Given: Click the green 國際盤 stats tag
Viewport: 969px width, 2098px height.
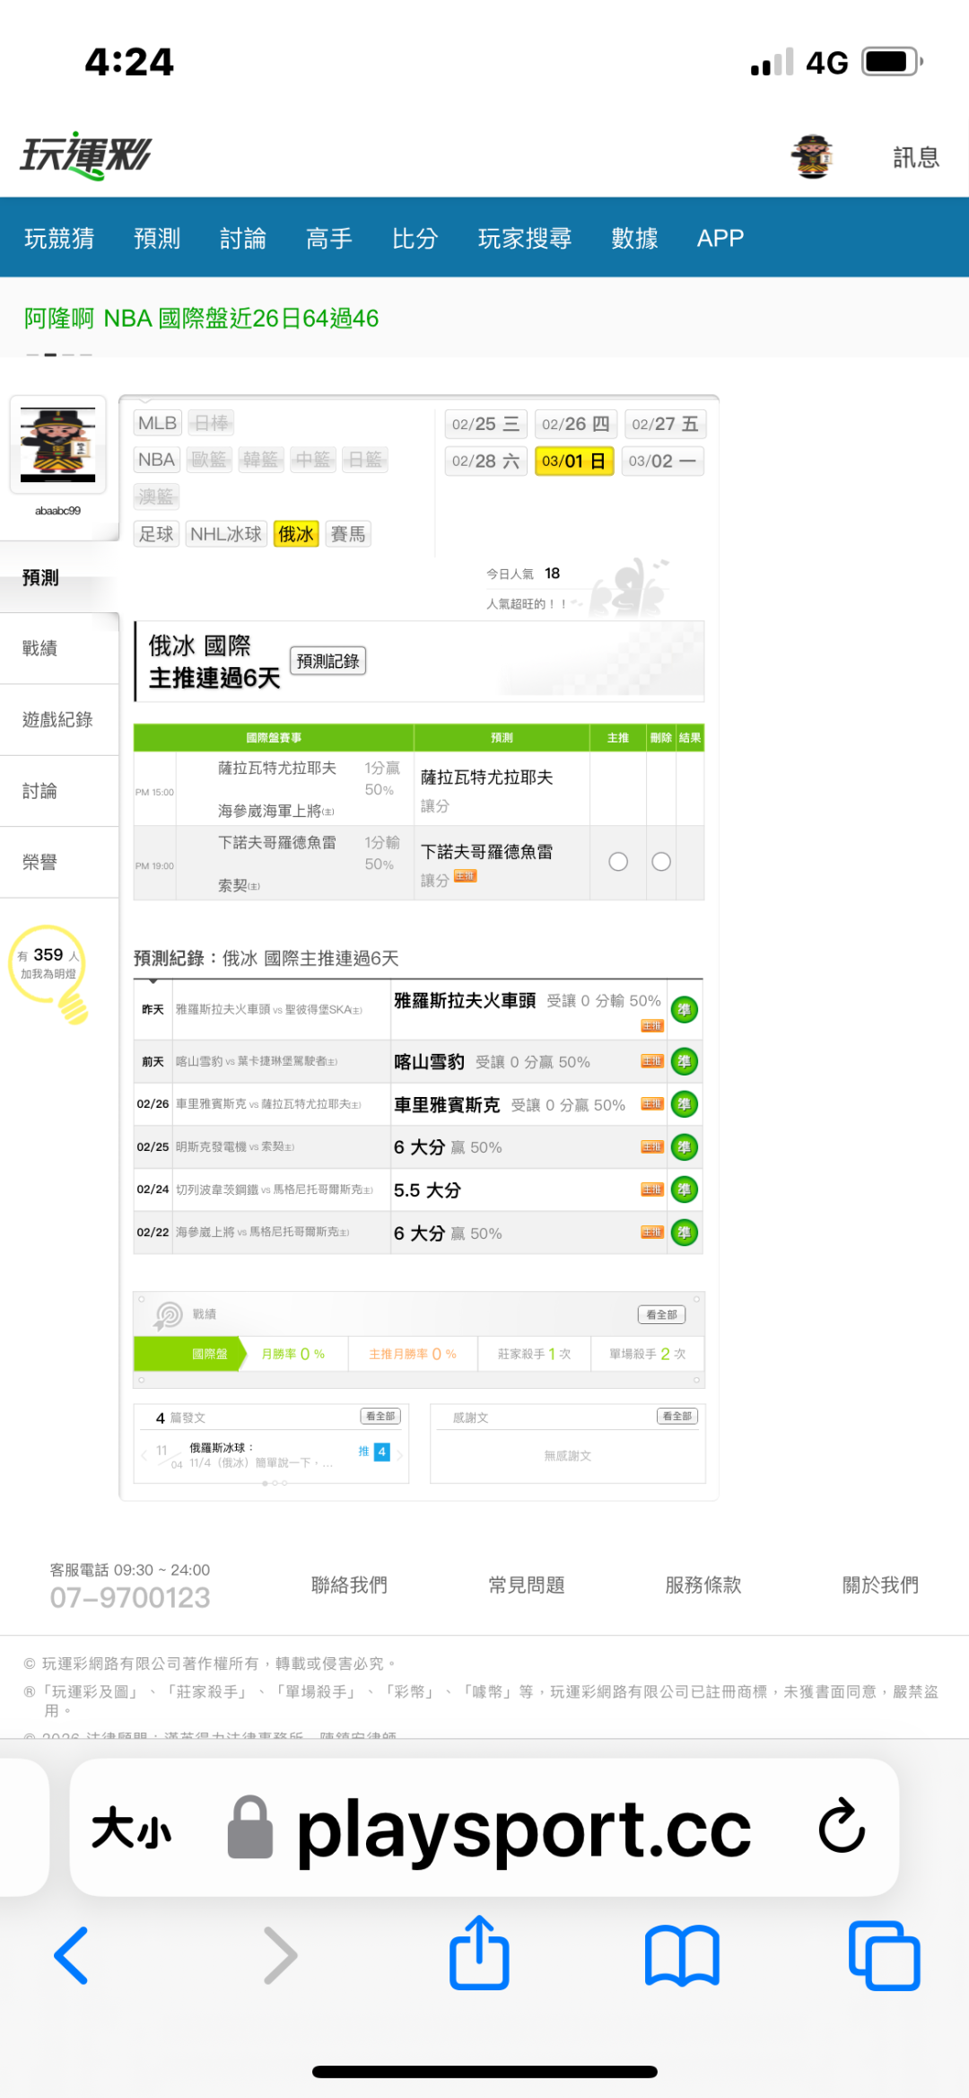Looking at the screenshot, I should pos(209,1354).
